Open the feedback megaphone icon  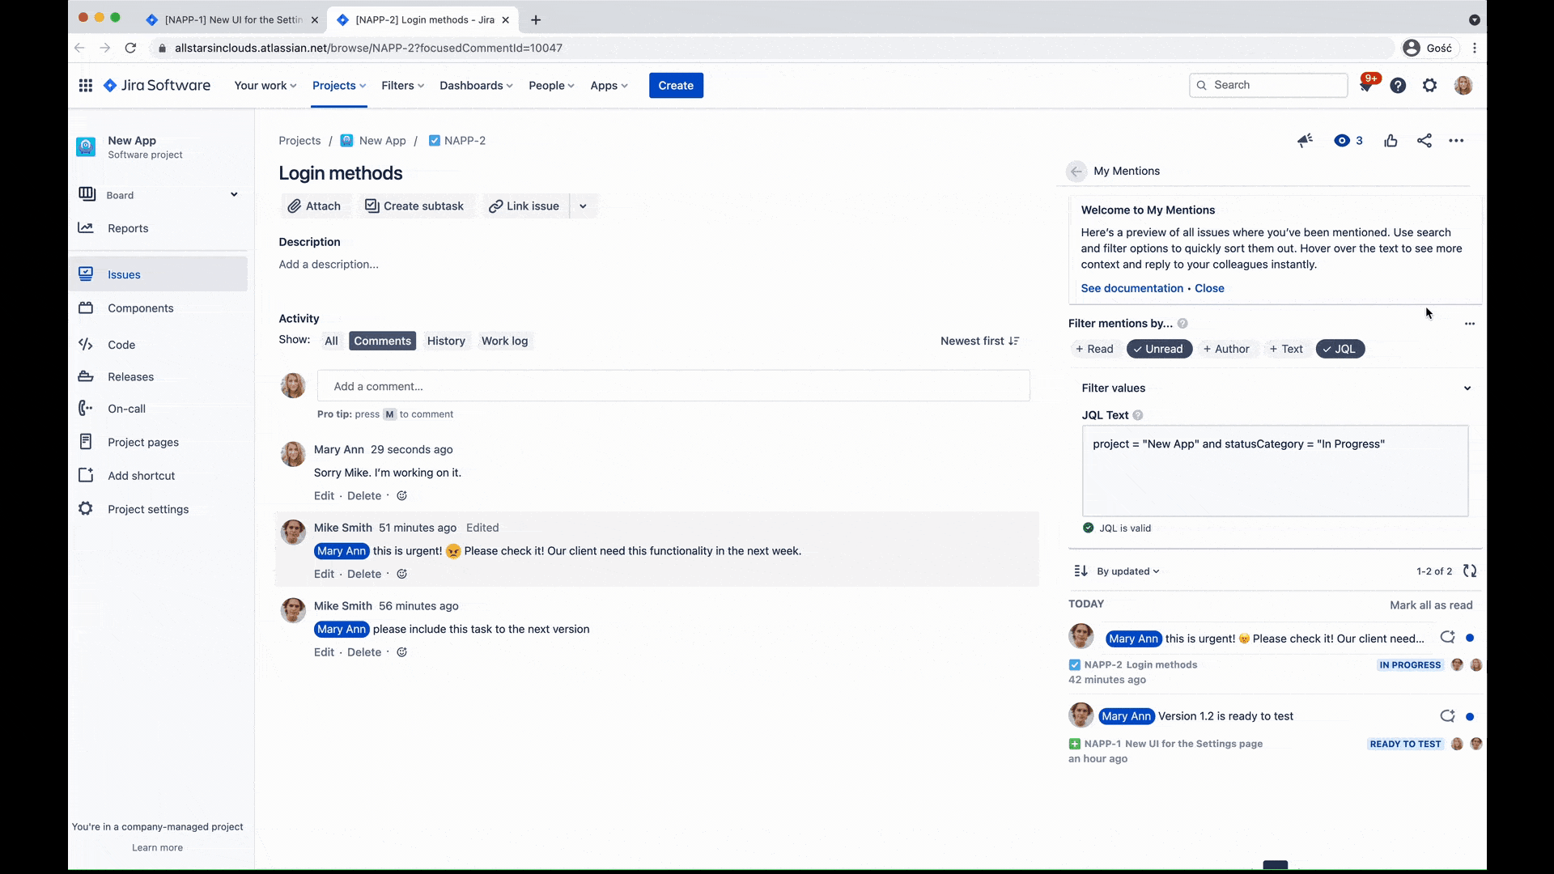point(1305,141)
